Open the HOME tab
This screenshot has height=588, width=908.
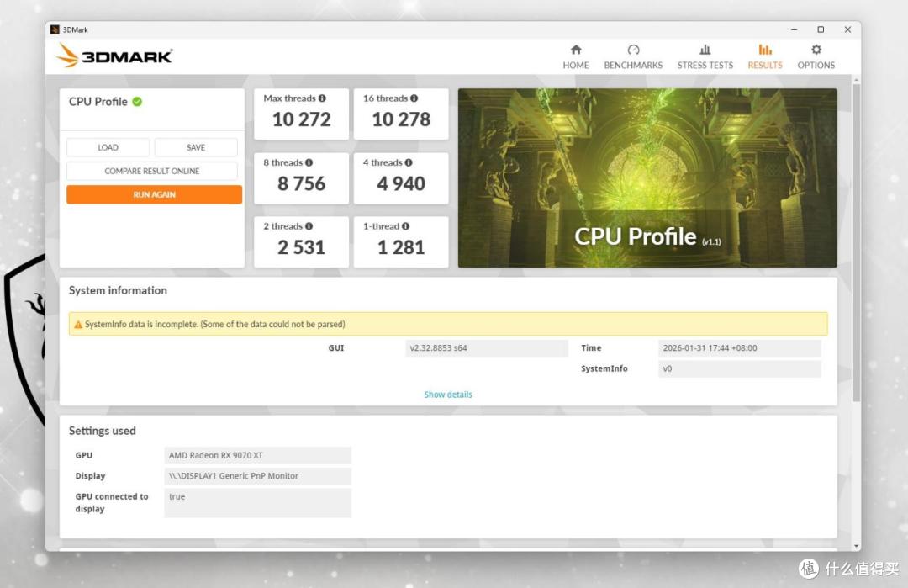(x=576, y=56)
